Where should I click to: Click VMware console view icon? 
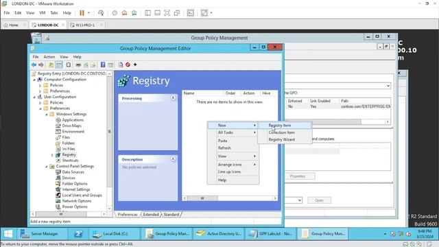[191, 13]
